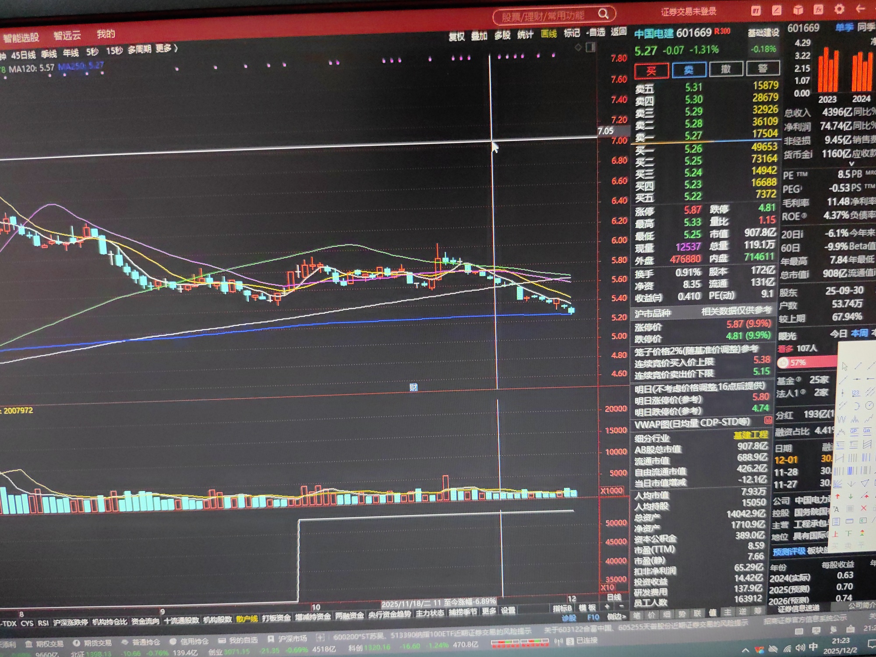876x657 pixels.
Task: Toggle the 画线 drawing tool mode
Action: pyautogui.click(x=548, y=34)
